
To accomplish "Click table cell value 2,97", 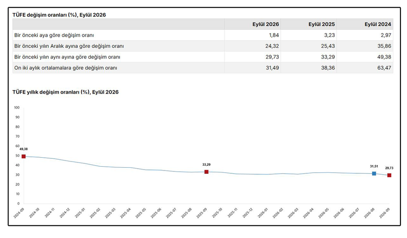I will [386, 35].
